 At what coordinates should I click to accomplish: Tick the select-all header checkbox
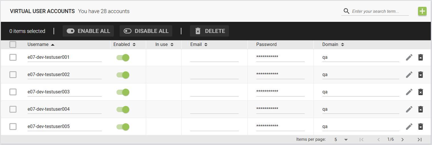[x=13, y=45]
